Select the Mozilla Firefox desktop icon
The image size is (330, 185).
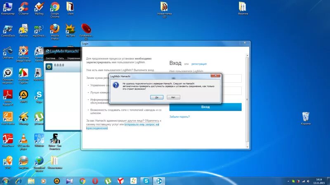(55, 32)
